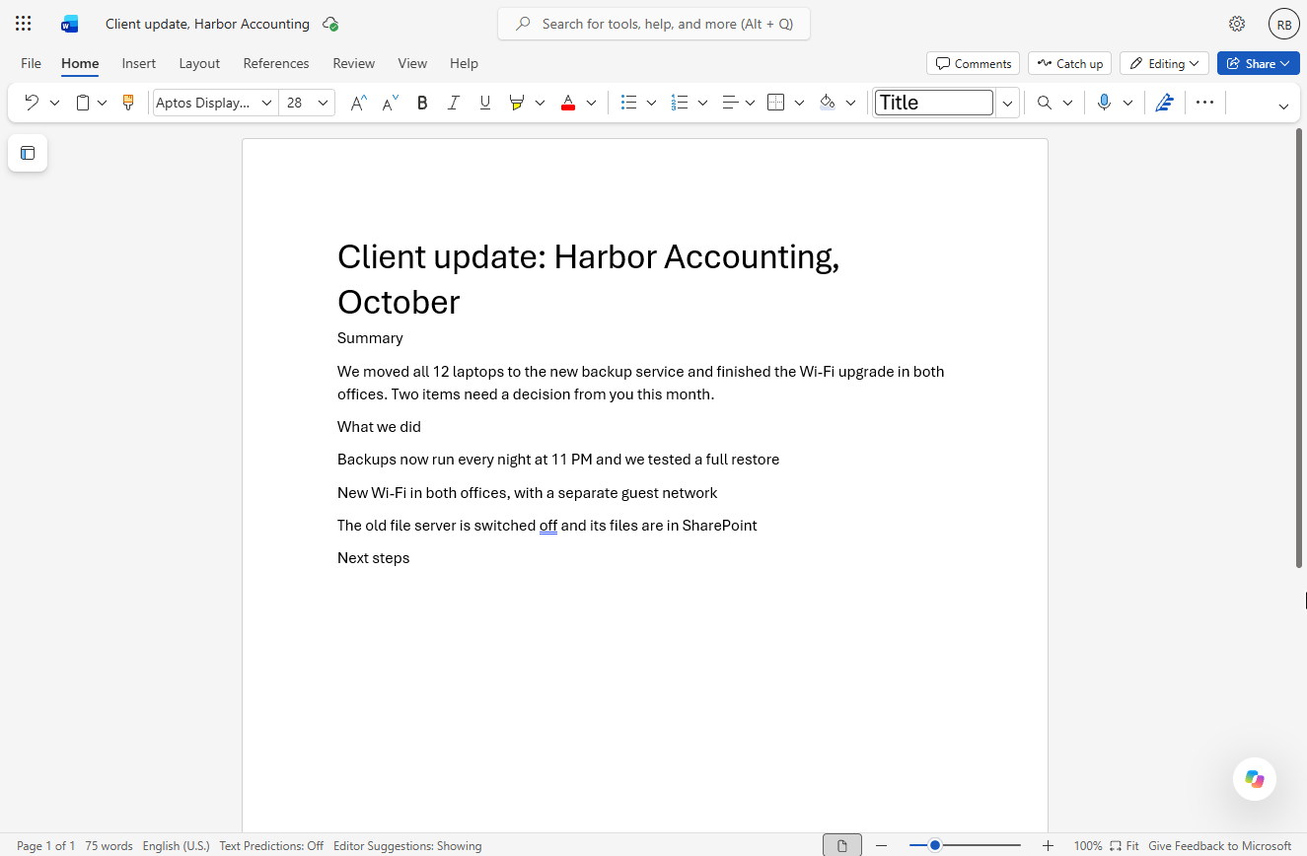Open the Editor pen icon
1307x856 pixels.
[x=1165, y=103]
